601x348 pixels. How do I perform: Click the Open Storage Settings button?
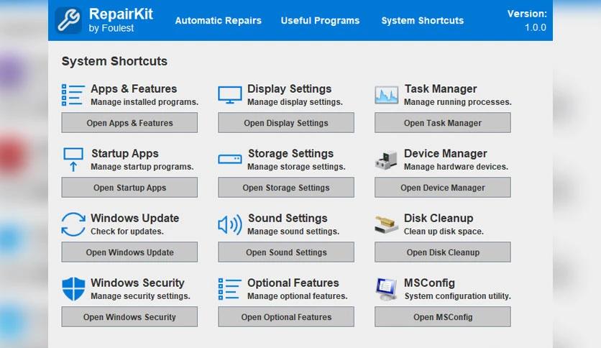(286, 188)
